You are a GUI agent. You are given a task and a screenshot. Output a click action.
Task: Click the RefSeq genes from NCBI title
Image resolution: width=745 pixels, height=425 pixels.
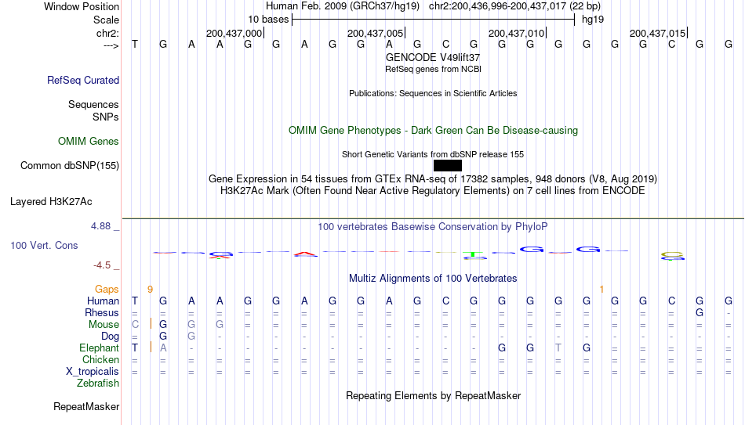pyautogui.click(x=433, y=69)
